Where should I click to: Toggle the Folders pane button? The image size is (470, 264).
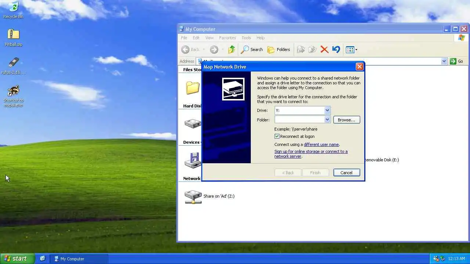279,49
